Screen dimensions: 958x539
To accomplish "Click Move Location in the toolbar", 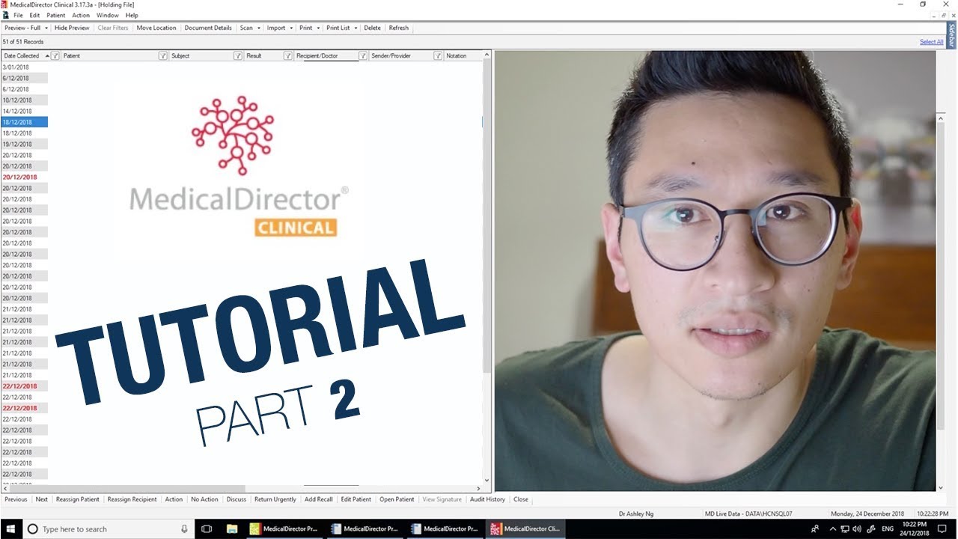I will tap(156, 28).
